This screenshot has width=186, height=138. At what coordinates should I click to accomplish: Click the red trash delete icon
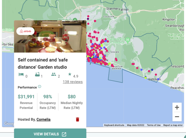77,119
